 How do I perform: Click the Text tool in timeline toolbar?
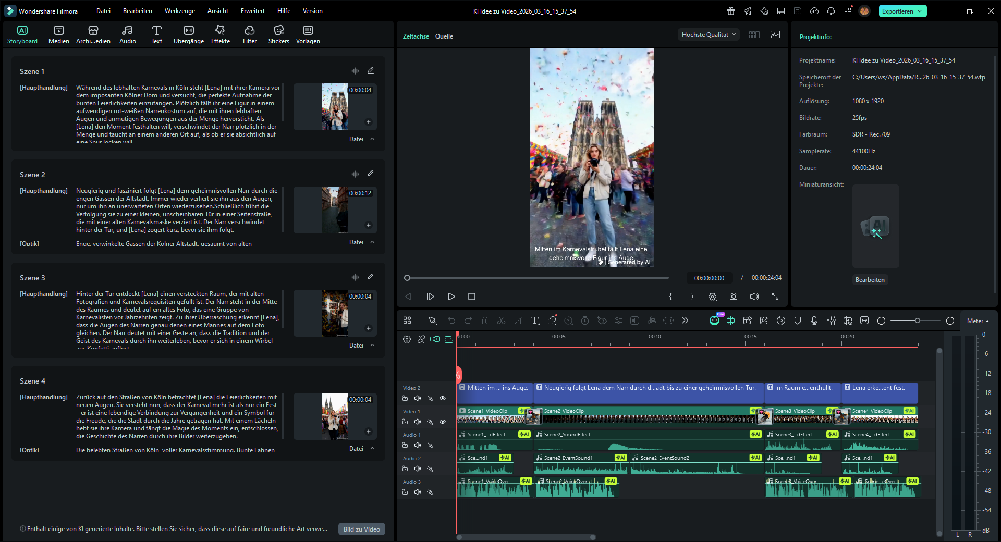tap(535, 321)
